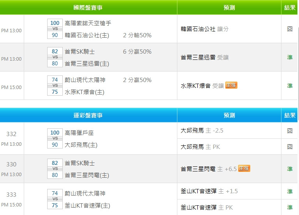299x215 pixels.
Task: Open prediction 釜山KT音速彈 主 PK
Action: pyautogui.click(x=207, y=207)
